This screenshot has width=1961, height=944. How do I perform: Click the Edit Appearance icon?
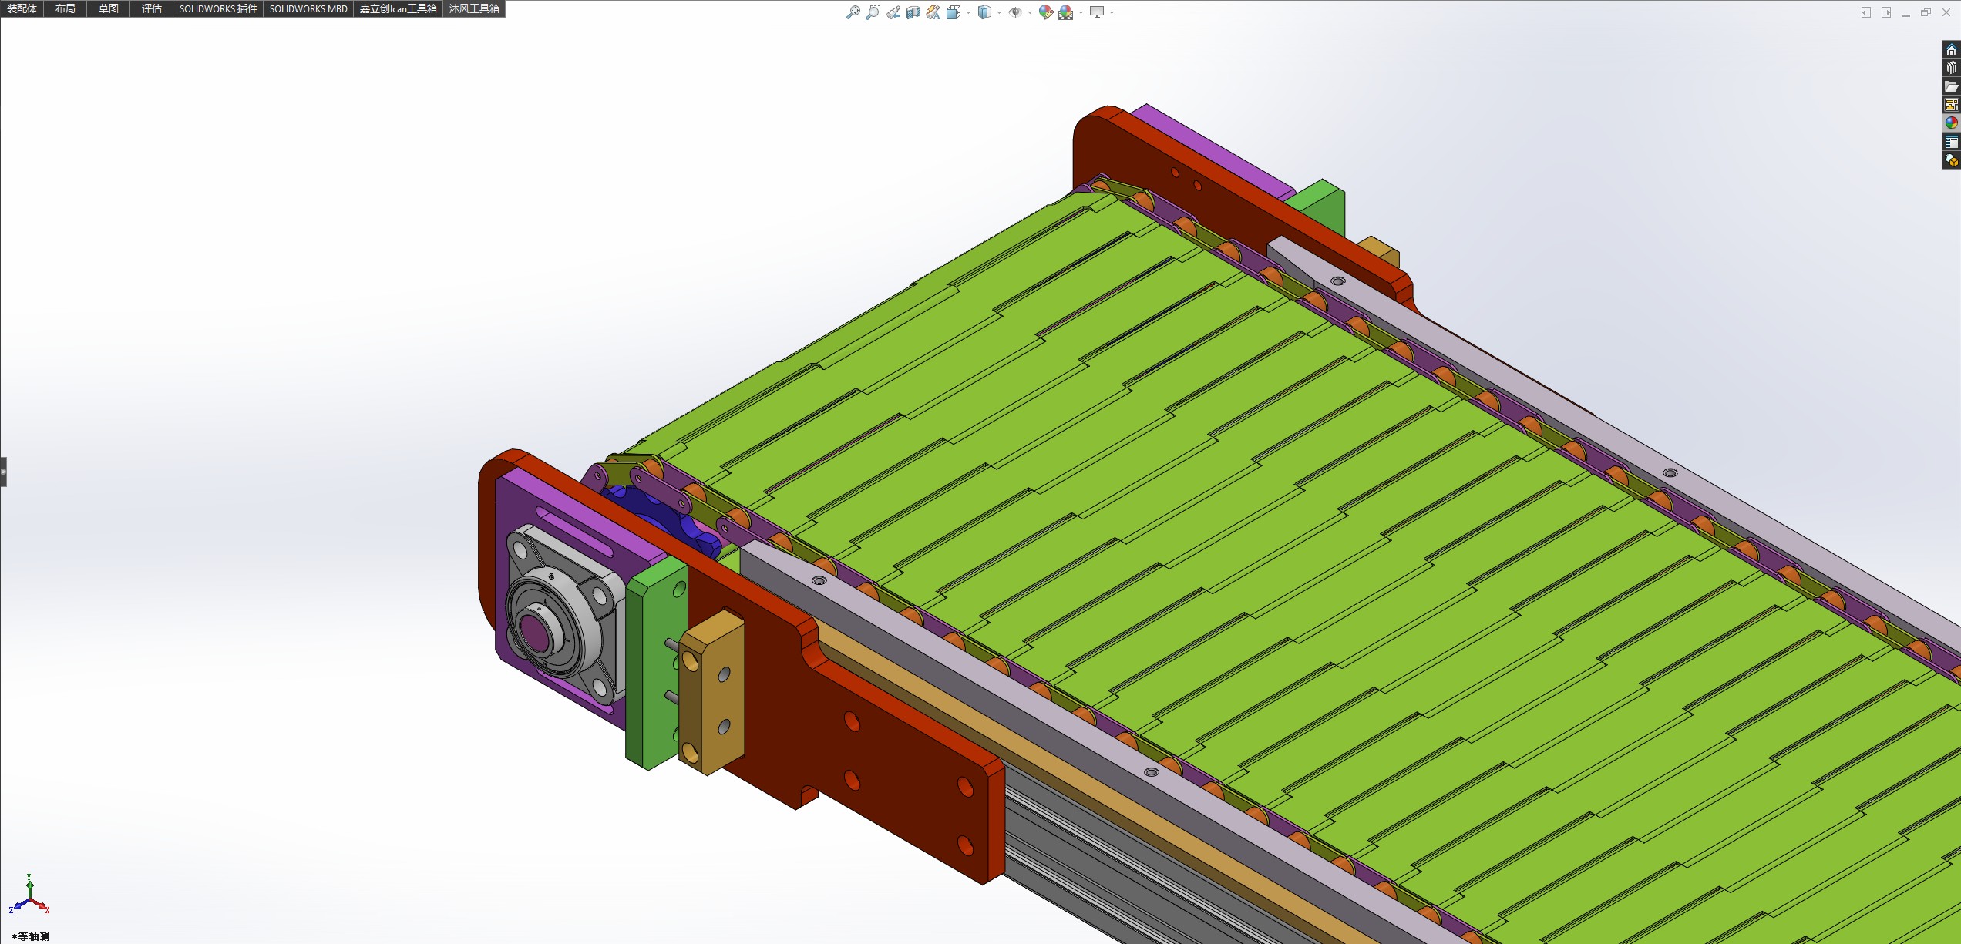point(1045,12)
